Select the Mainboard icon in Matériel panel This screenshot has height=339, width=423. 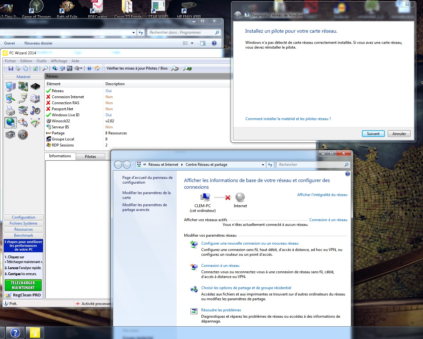click(x=23, y=86)
